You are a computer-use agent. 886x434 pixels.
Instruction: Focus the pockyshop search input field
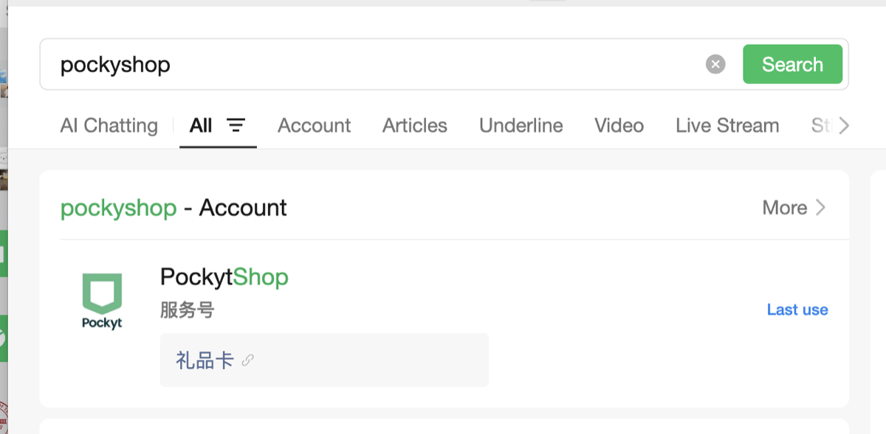(377, 65)
